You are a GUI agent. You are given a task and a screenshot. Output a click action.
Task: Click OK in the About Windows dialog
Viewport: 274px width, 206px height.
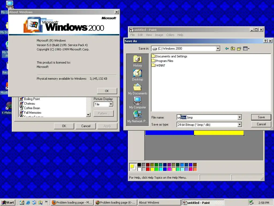coord(107,91)
